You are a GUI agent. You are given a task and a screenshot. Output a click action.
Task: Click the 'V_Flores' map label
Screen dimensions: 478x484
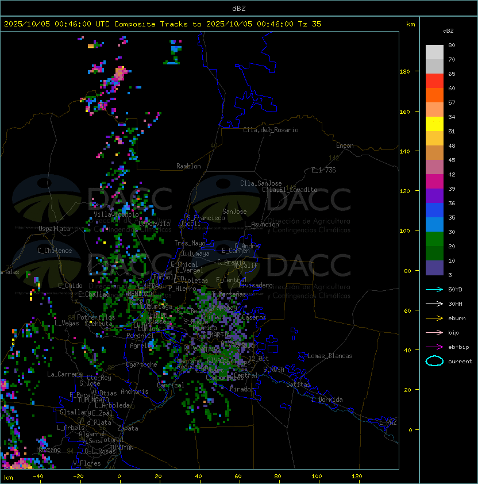(x=87, y=463)
